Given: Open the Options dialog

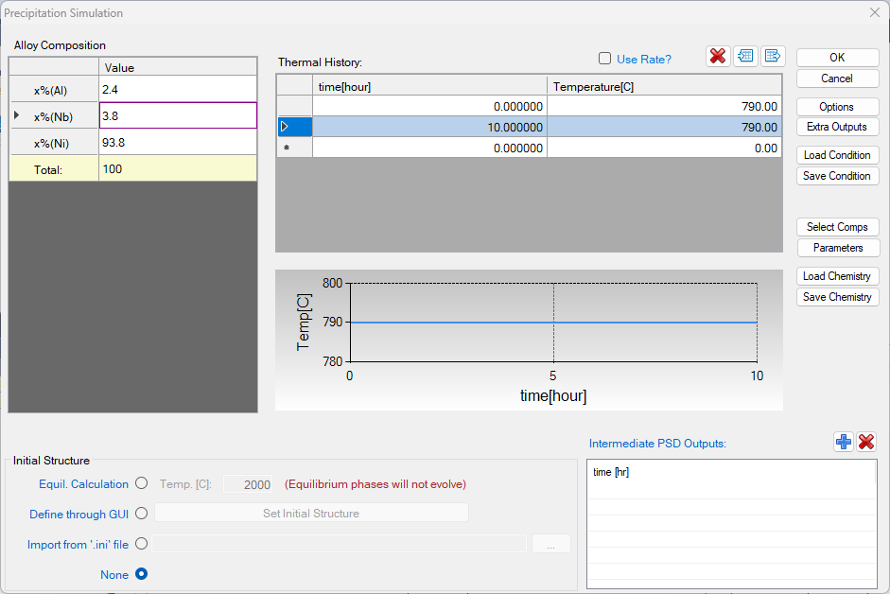Looking at the screenshot, I should coord(837,107).
